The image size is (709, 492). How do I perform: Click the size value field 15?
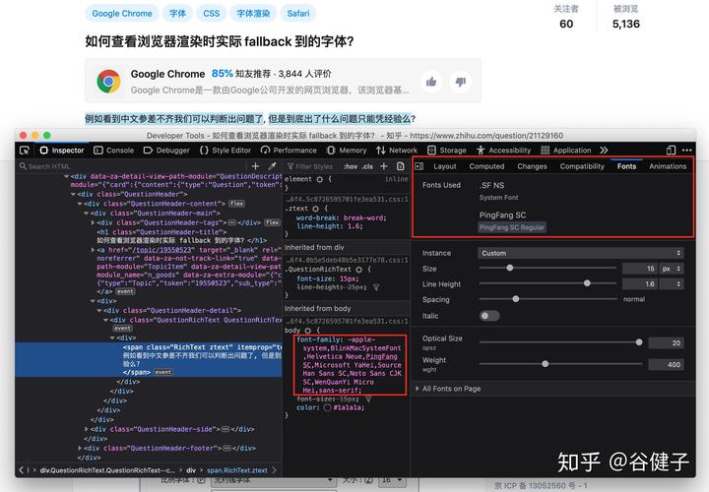[639, 269]
